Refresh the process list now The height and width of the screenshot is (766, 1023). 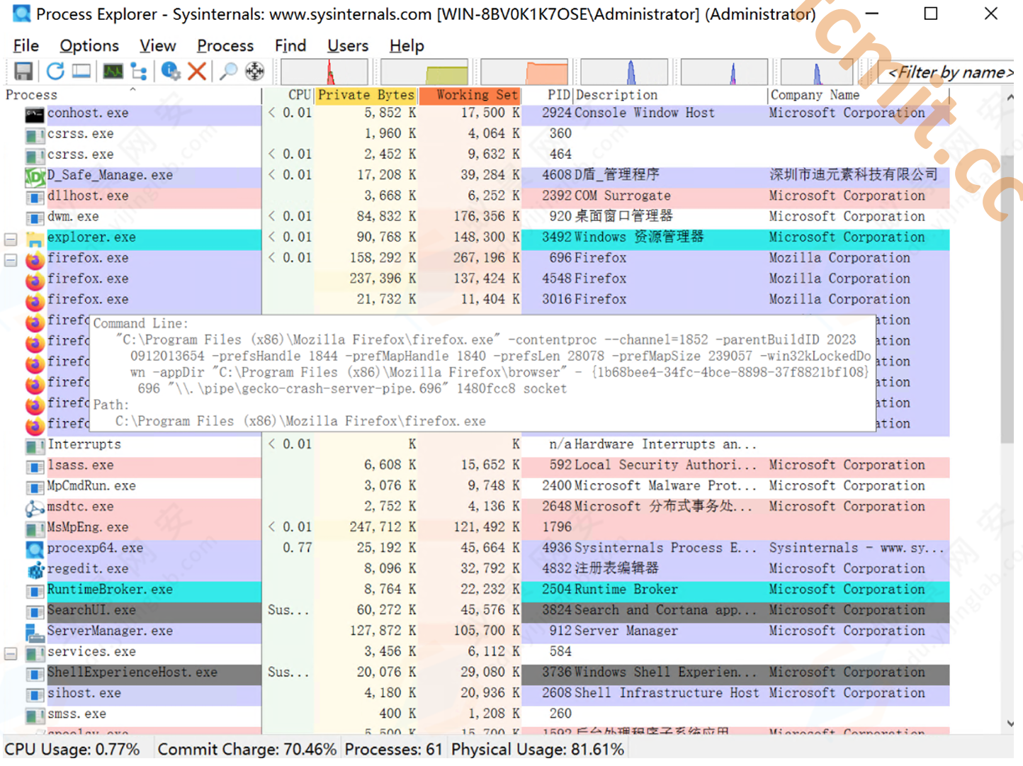tap(55, 71)
